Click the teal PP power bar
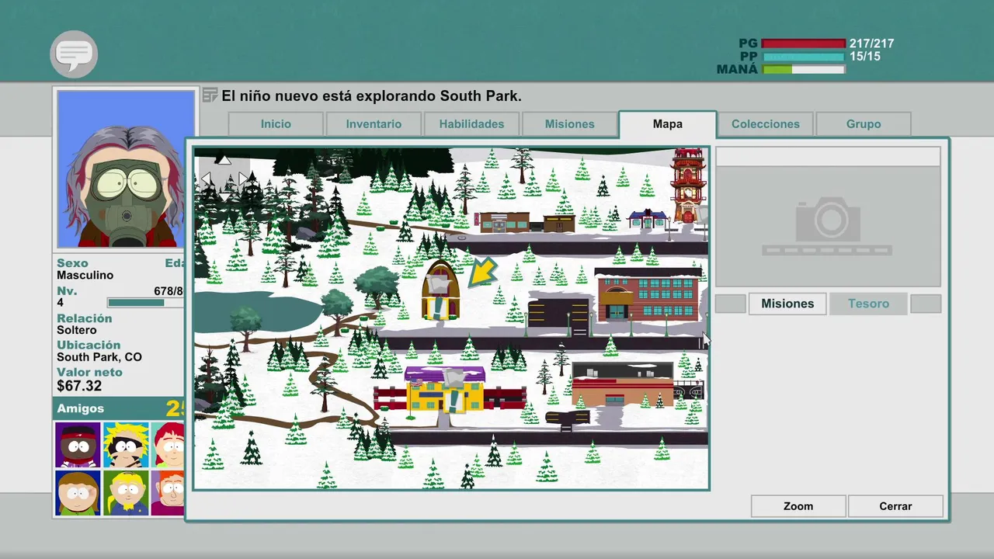Viewport: 994px width, 559px height. click(803, 57)
